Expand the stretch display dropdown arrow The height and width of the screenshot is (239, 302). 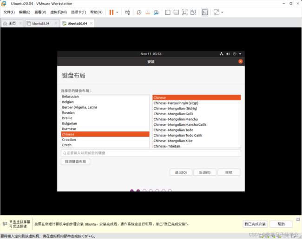tap(222, 13)
